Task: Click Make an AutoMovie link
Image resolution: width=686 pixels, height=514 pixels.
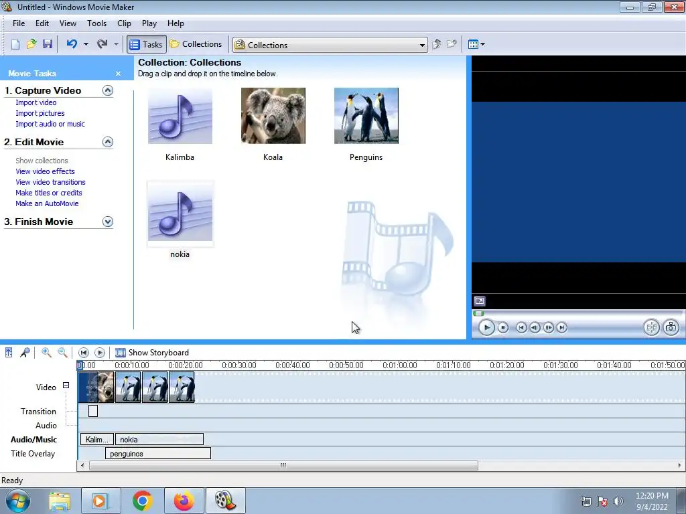Action: 48,203
